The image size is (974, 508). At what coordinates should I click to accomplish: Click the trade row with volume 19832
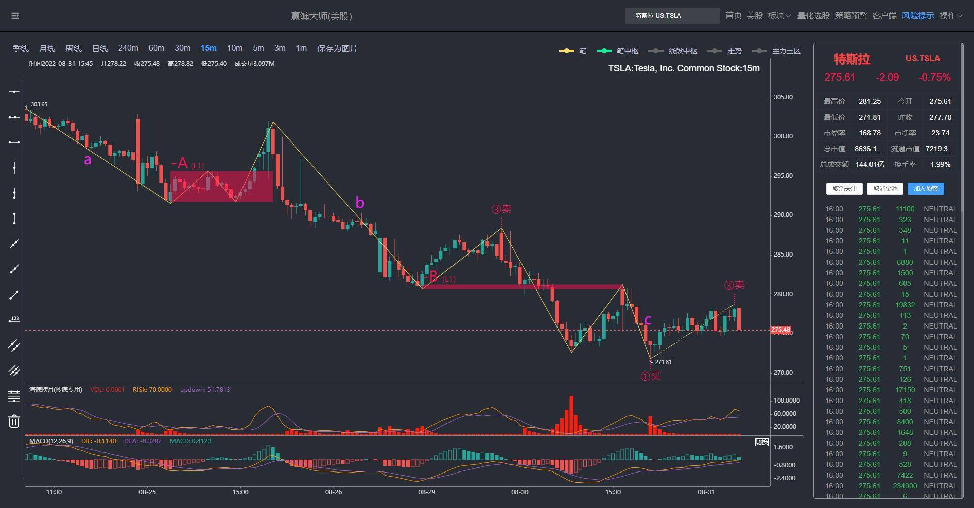[x=890, y=305]
